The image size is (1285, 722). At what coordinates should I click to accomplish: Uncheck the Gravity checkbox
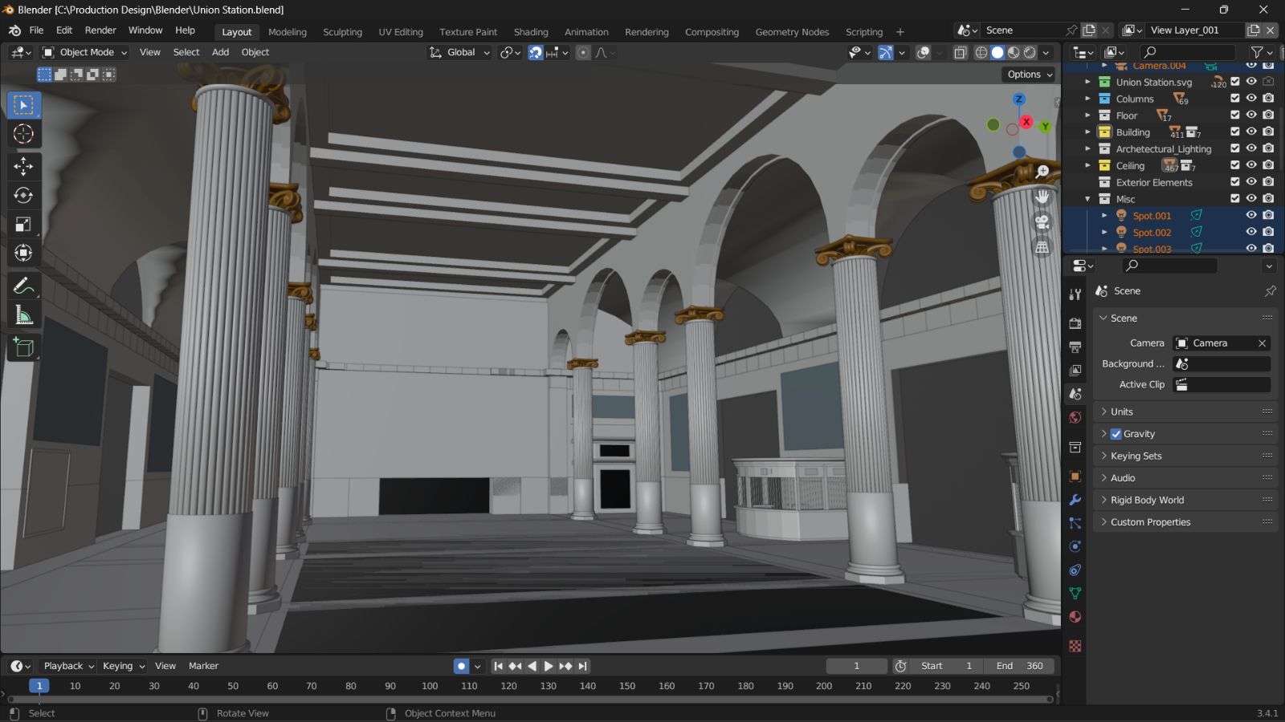1116,434
